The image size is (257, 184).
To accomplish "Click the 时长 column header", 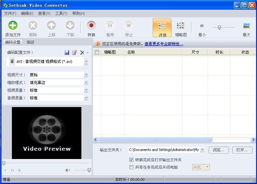I will tap(219, 52).
